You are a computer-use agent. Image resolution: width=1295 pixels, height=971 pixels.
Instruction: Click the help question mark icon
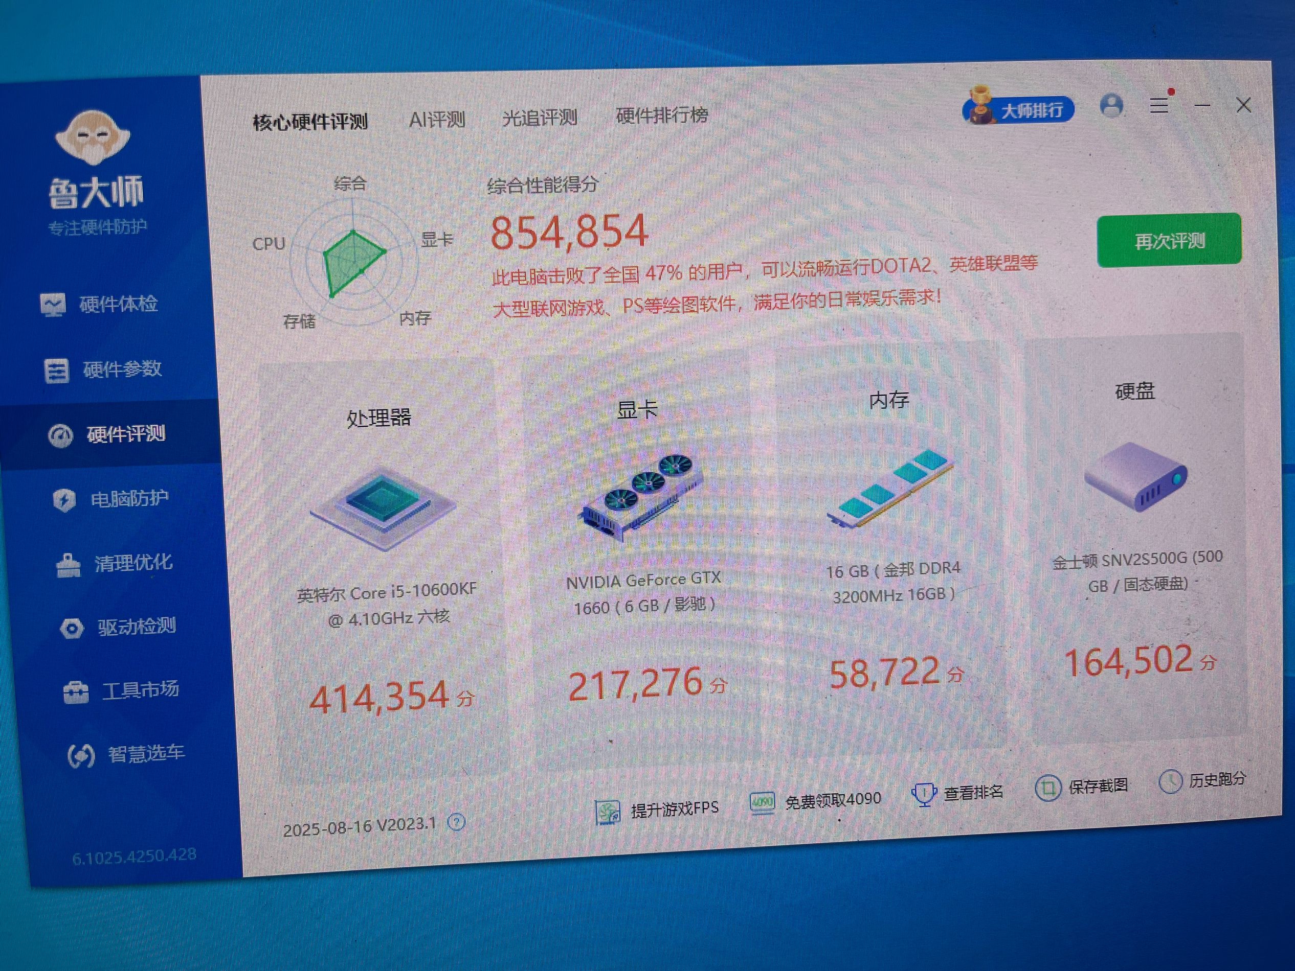456,822
